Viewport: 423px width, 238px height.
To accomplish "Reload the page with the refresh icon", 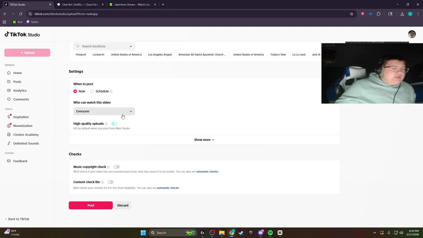I will [x=20, y=14].
